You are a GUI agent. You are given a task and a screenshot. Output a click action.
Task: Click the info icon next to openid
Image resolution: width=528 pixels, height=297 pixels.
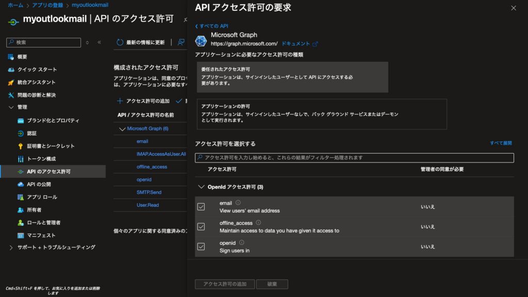click(241, 242)
